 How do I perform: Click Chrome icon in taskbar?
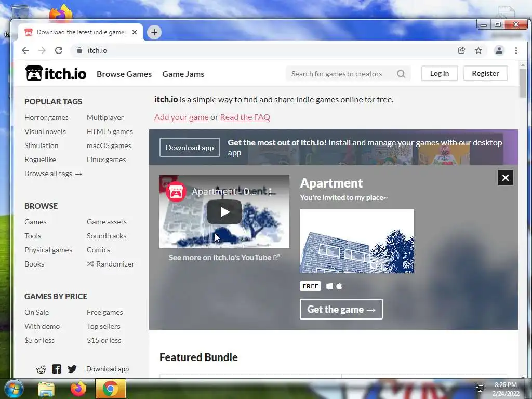[110, 389]
